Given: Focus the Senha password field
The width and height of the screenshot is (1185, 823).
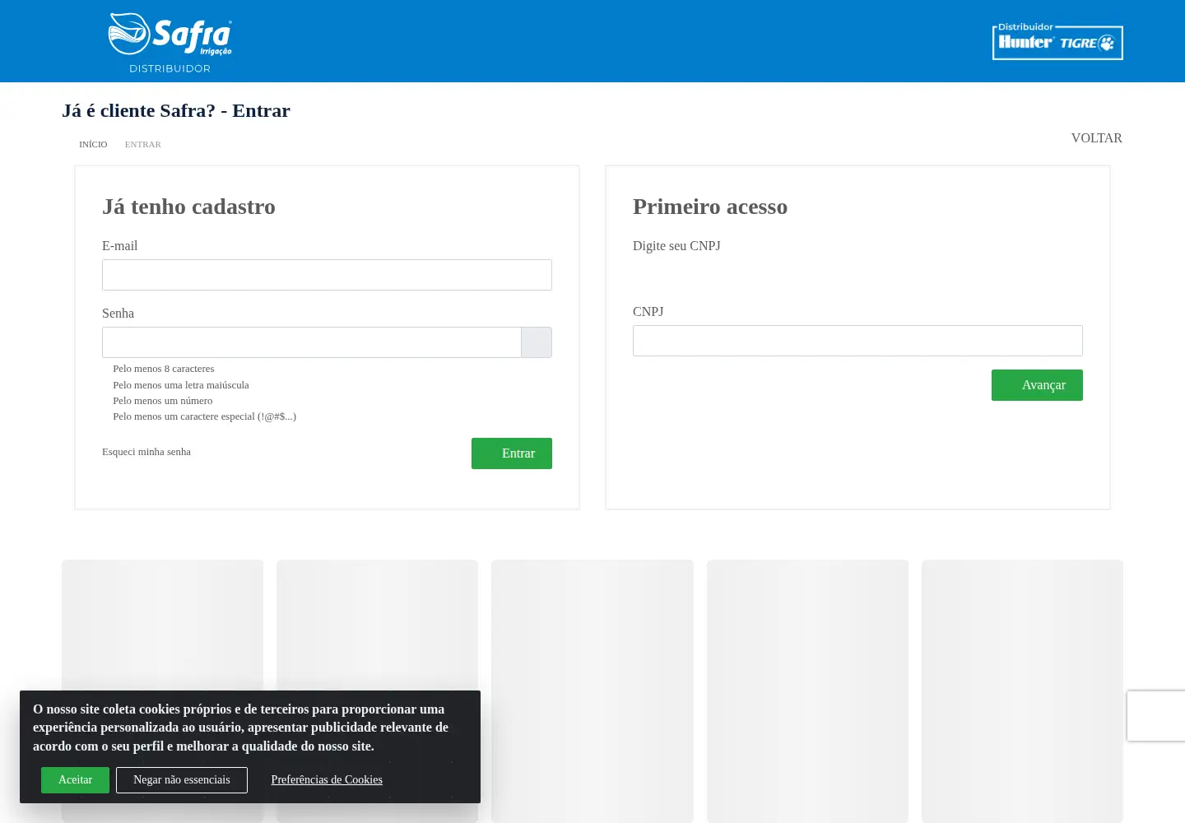Looking at the screenshot, I should tap(312, 342).
